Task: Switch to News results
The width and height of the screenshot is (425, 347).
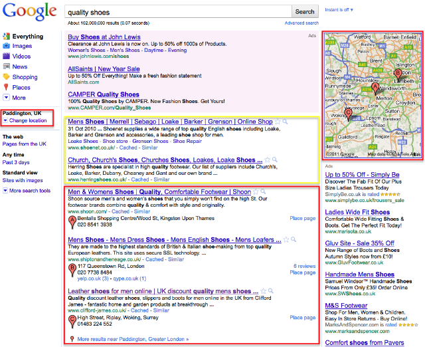Action: 20,66
